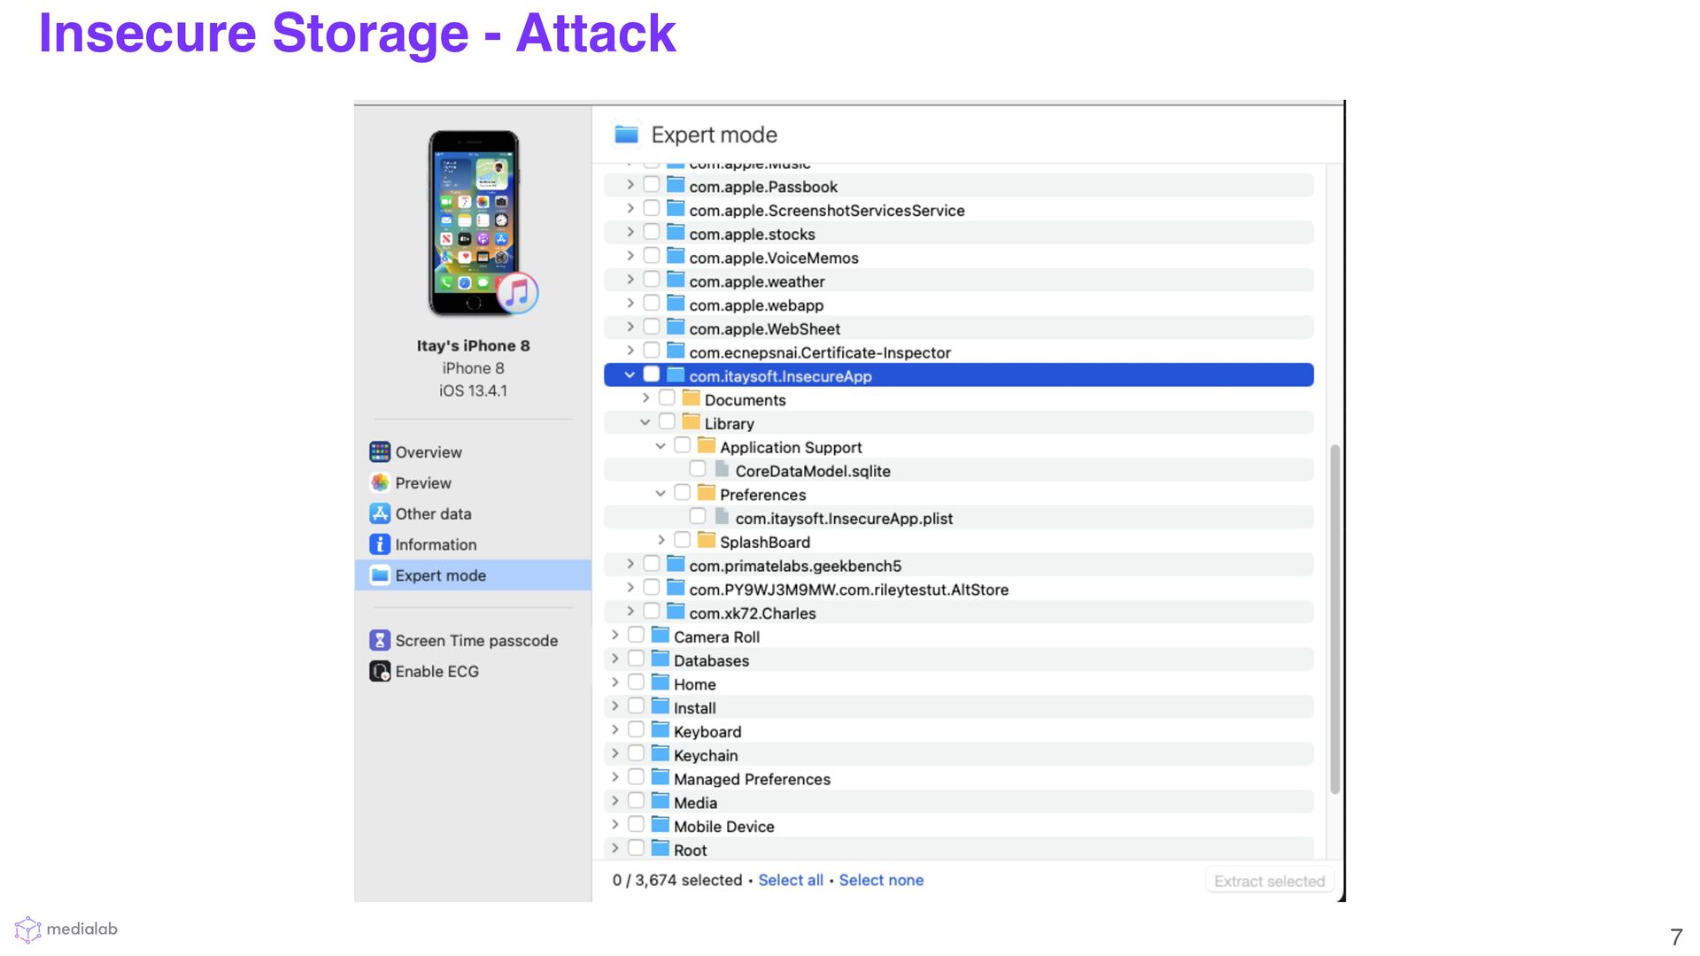
Task: Click the Overview grid icon in sidebar
Action: 380,452
